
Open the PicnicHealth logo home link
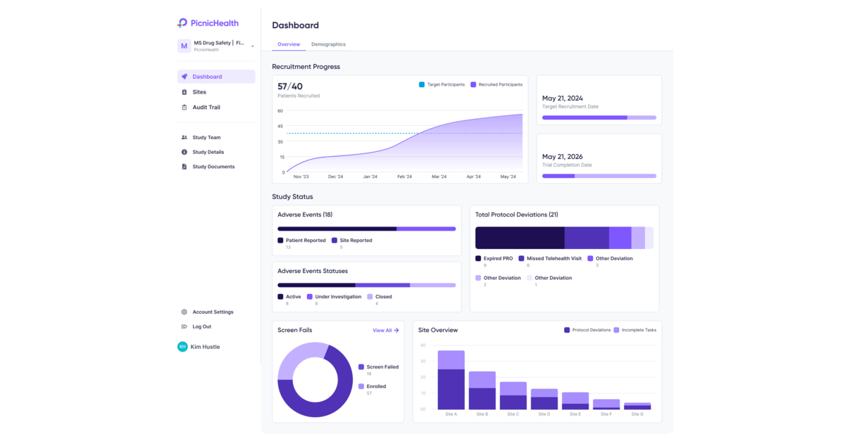(x=208, y=23)
